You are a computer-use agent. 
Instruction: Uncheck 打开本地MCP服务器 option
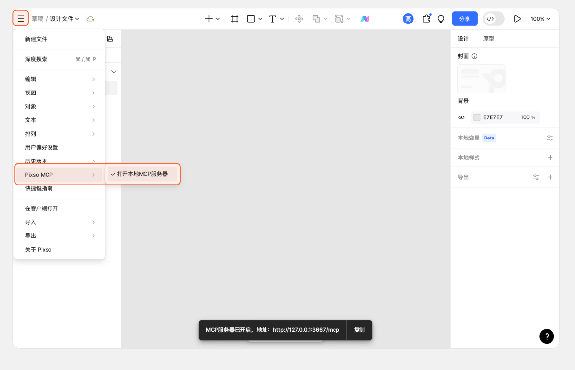click(x=142, y=174)
